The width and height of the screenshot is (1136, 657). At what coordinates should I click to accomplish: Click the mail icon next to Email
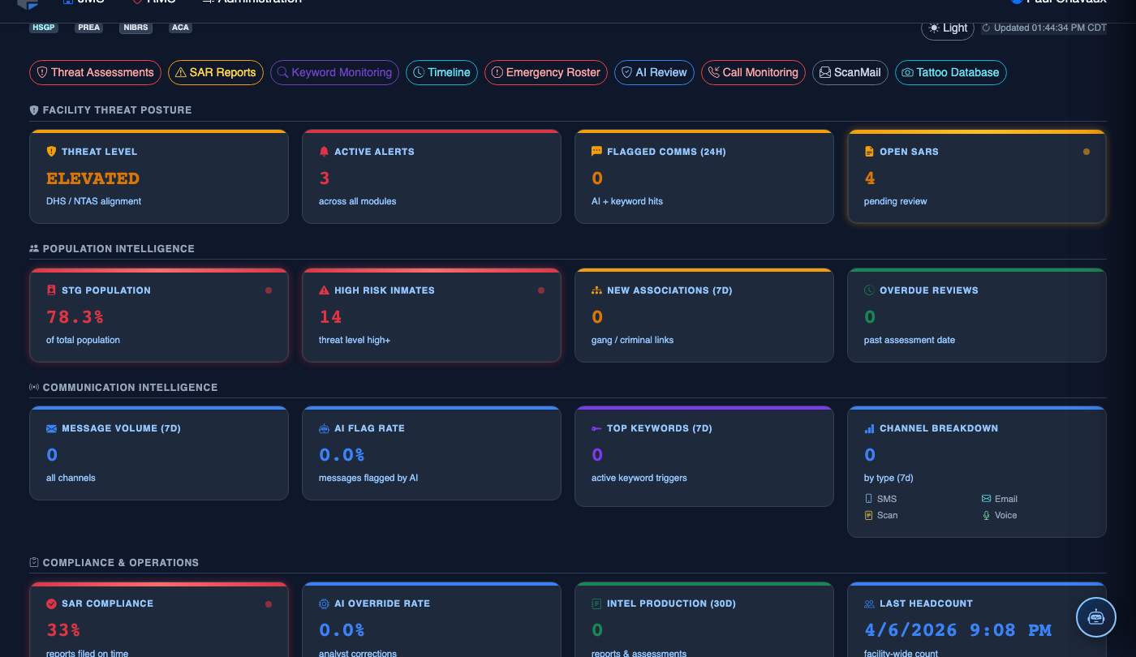click(x=986, y=499)
